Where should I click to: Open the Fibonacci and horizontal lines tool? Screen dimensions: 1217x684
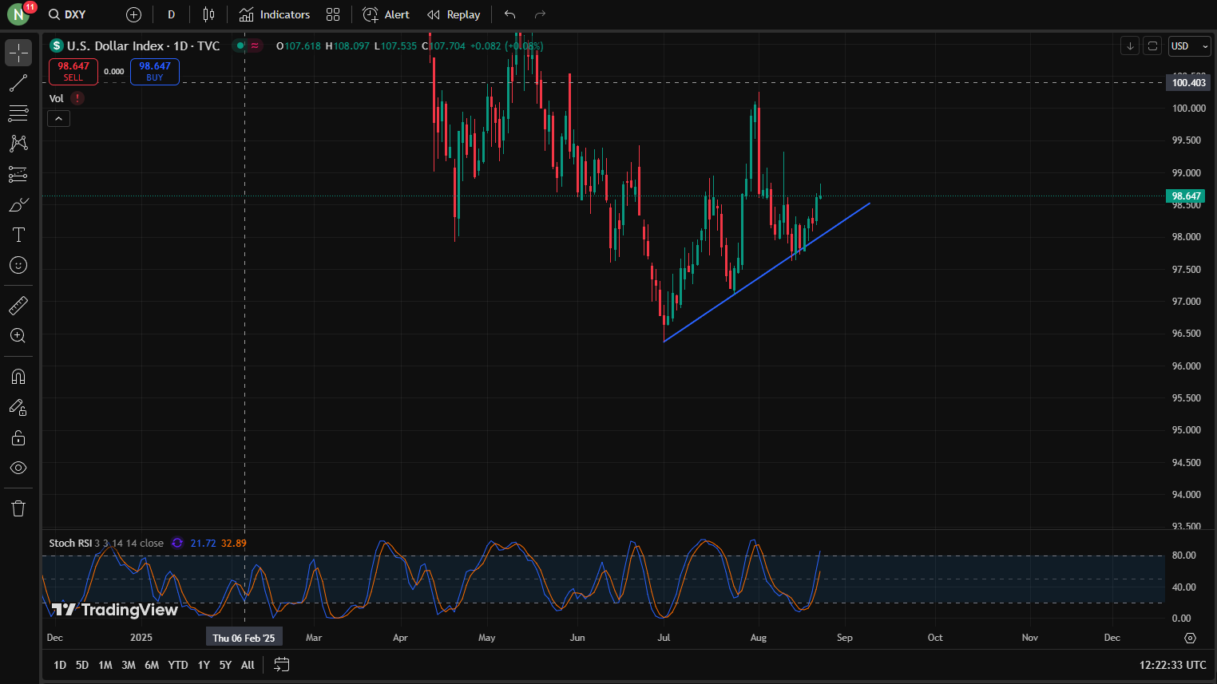18,113
